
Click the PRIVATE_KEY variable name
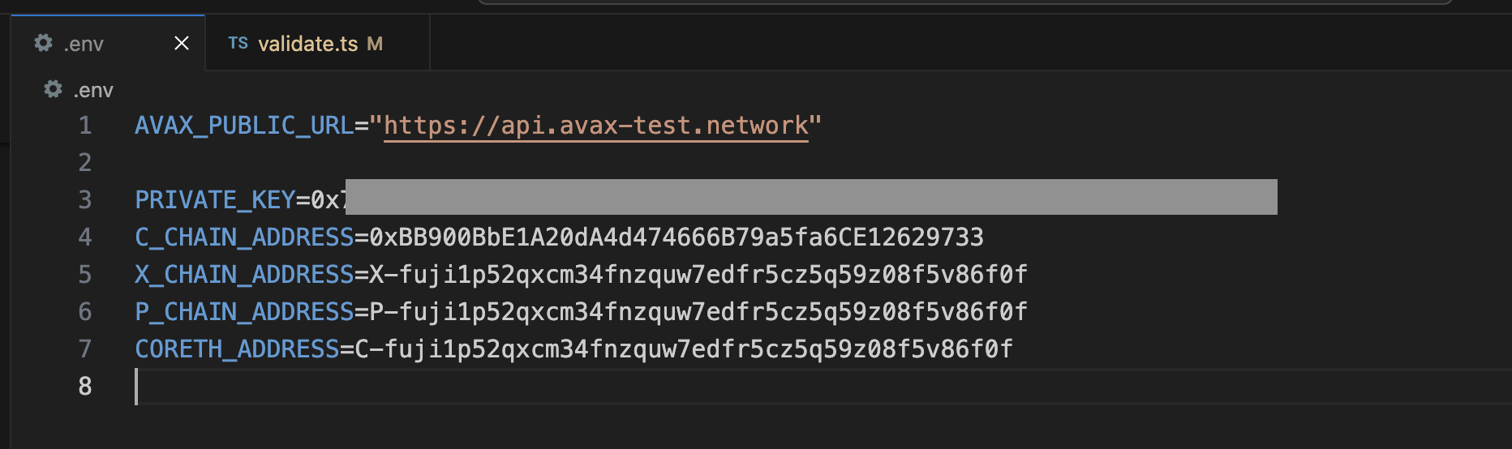pos(215,200)
